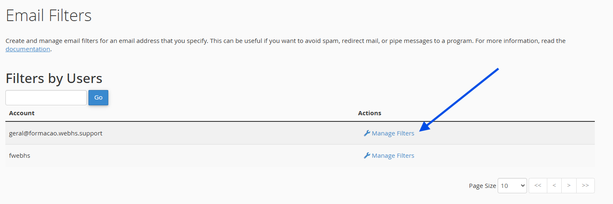The image size is (613, 204).
Task: Click the wrench icon for geral@formacao.webhs.support
Action: point(367,133)
